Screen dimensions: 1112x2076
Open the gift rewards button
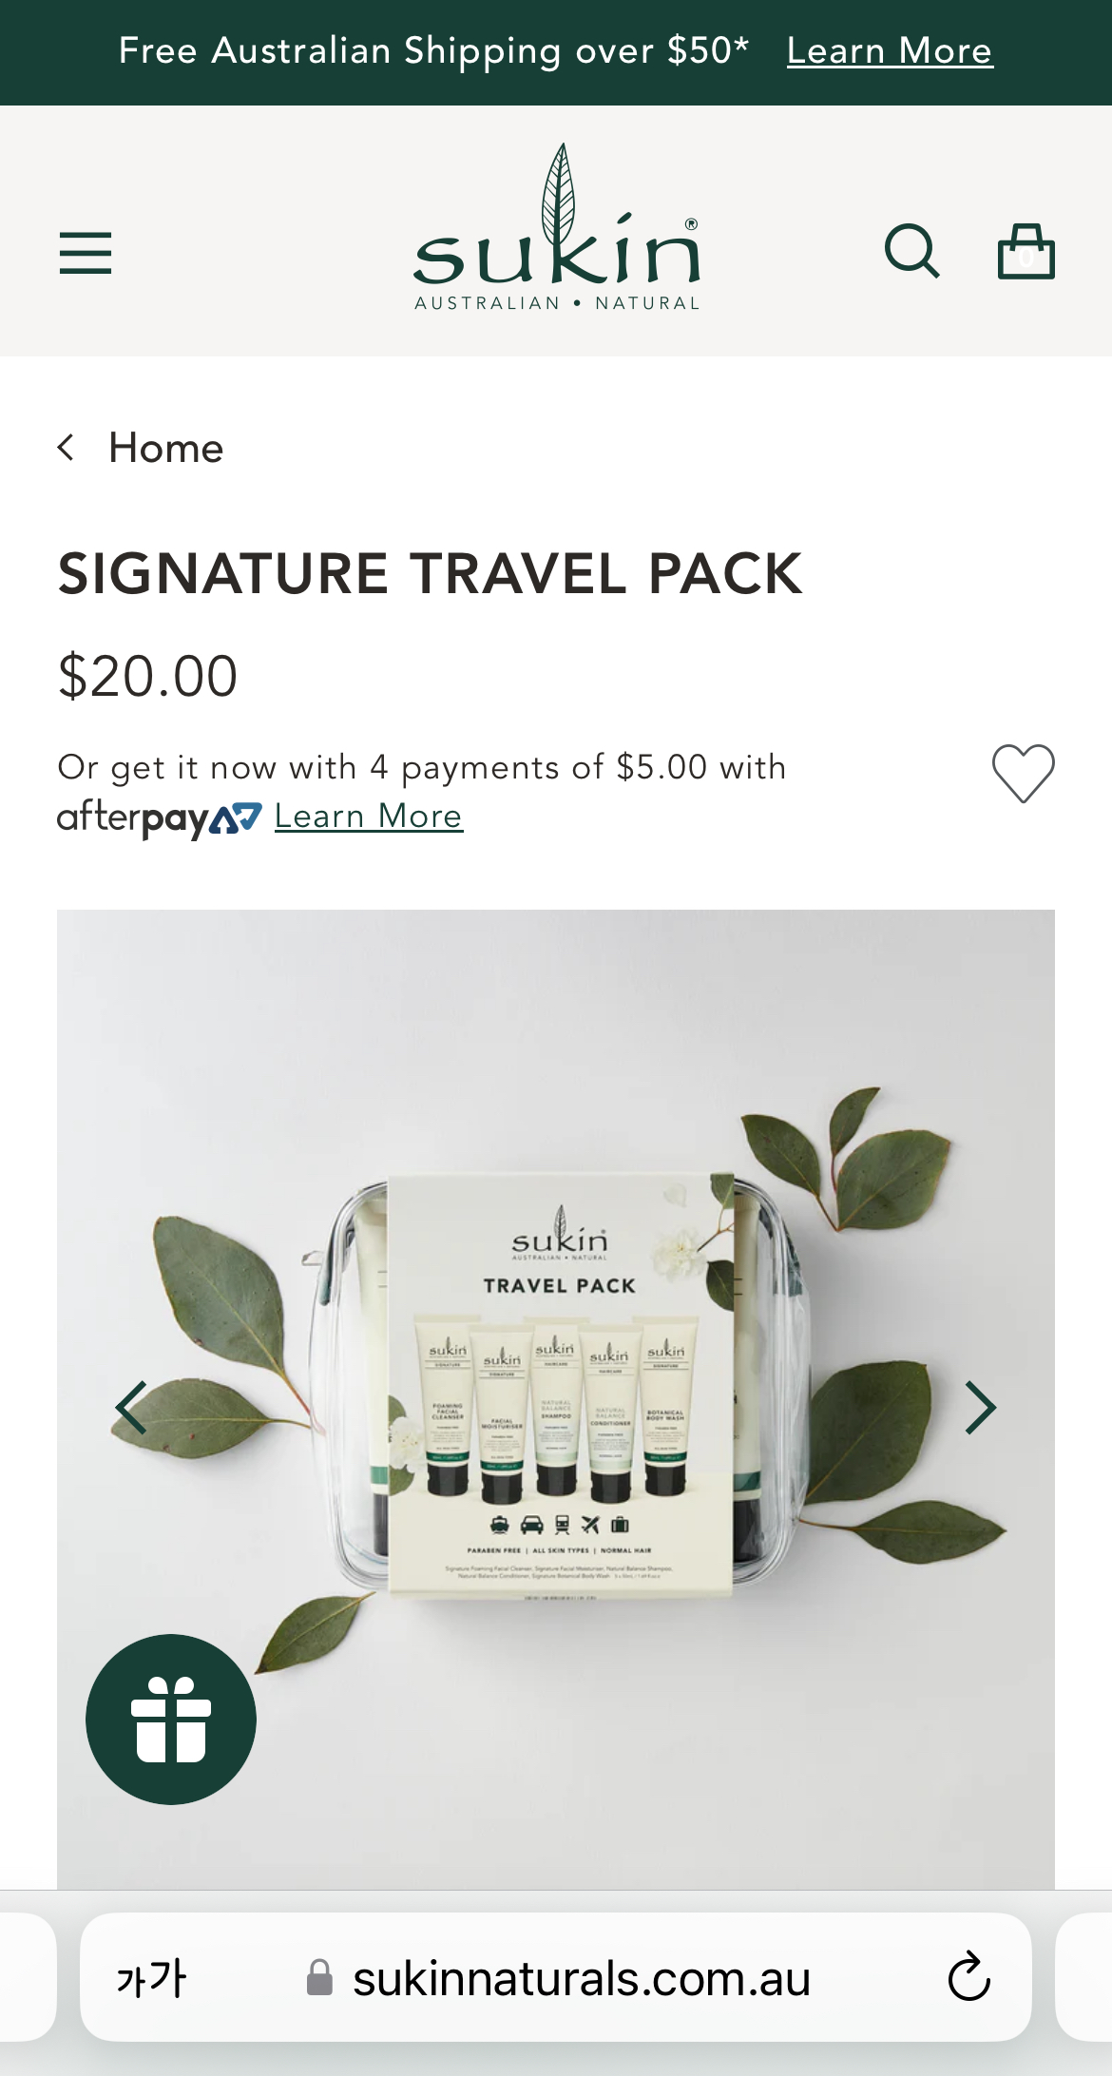pyautogui.click(x=171, y=1720)
